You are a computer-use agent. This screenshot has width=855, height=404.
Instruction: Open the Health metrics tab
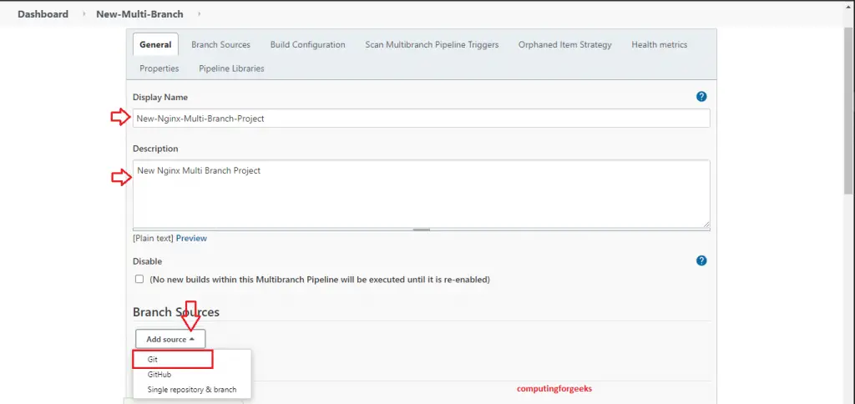point(660,45)
